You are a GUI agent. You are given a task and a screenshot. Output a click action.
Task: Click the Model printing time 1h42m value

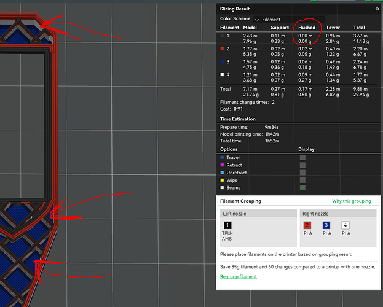pos(272,134)
